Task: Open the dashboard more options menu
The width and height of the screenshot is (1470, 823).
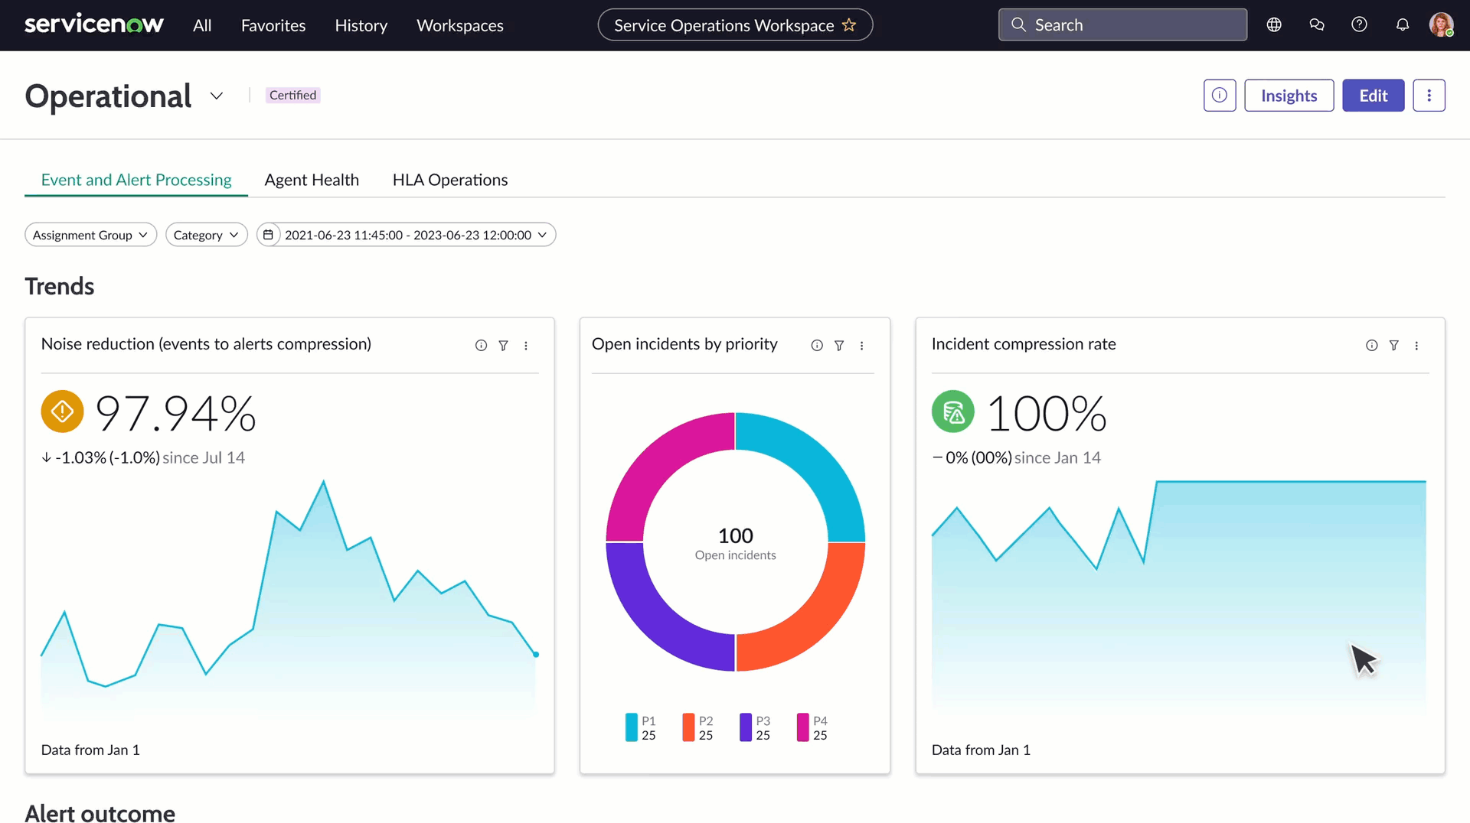Action: coord(1429,95)
